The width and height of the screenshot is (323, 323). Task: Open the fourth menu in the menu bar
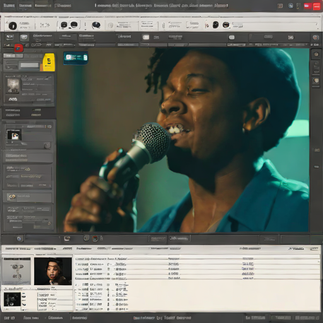[x=63, y=6]
